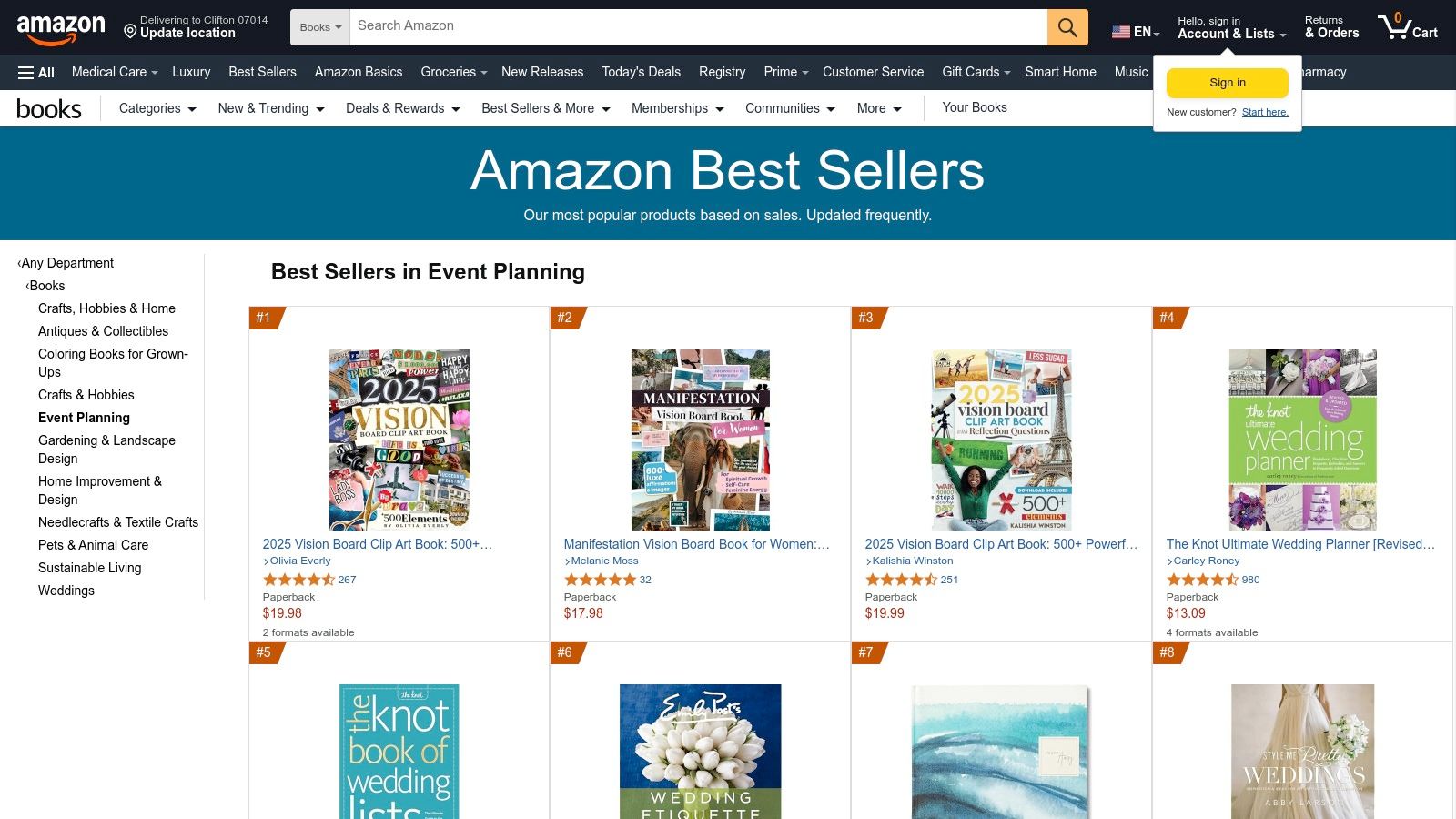Viewport: 1456px width, 819px height.
Task: Click the Search Amazon input field
Action: 701,26
